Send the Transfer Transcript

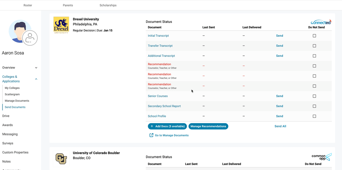[279, 46]
